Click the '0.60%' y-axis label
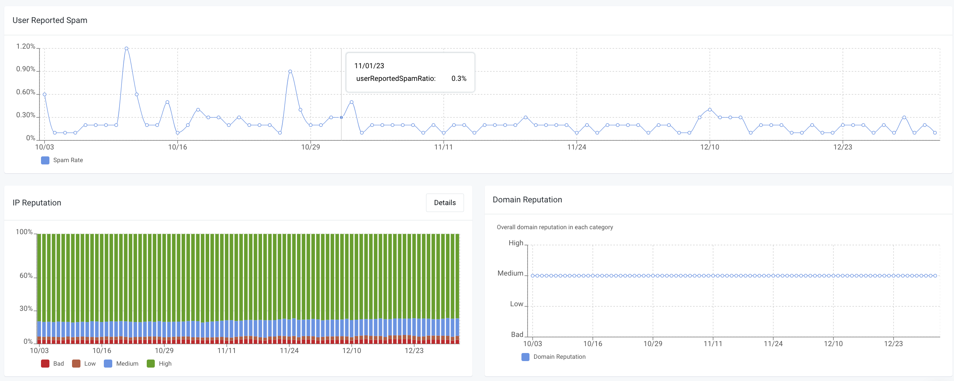This screenshot has width=954, height=381. click(26, 92)
